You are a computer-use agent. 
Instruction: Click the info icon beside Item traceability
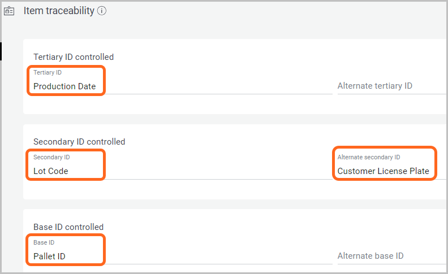pos(102,11)
